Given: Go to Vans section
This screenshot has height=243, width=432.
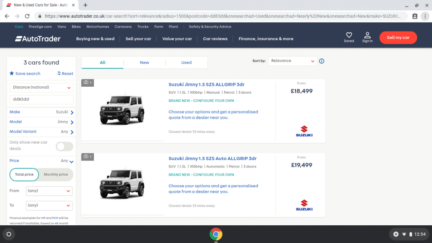Looking at the screenshot, I should click(62, 27).
